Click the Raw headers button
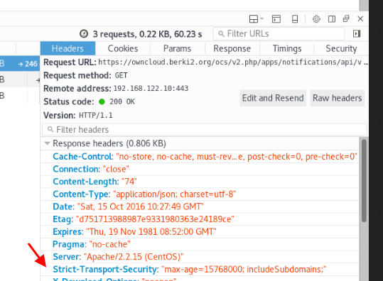This screenshot has width=383, height=281. tap(338, 98)
